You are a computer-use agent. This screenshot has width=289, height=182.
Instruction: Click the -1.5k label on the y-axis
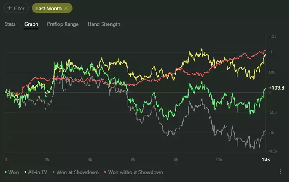click(x=273, y=152)
